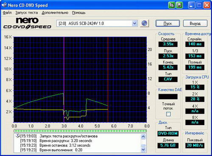
Task: Open the Помощь menu
Action: click(x=79, y=13)
